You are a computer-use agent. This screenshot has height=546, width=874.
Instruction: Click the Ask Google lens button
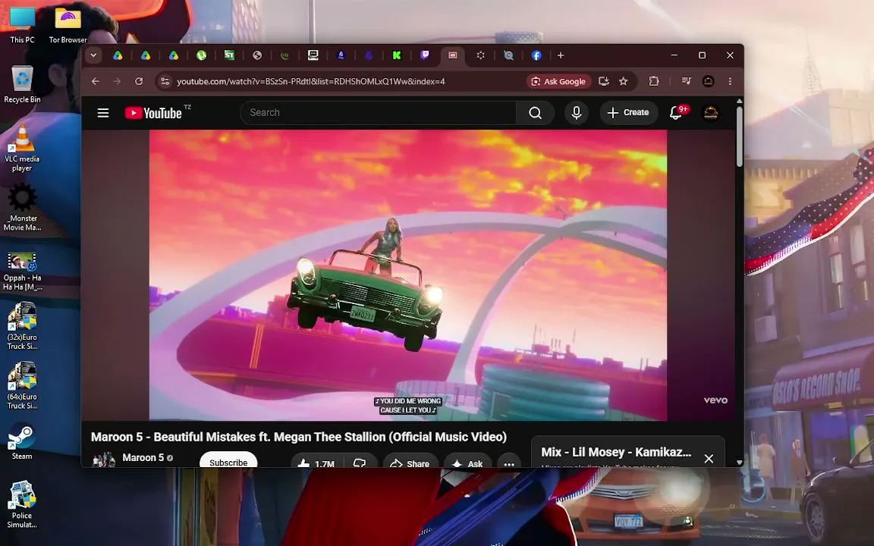pos(559,81)
